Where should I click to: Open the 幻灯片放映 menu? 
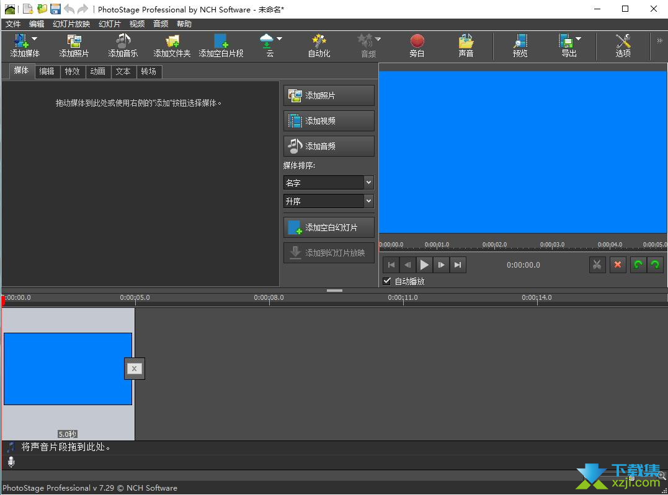pos(71,24)
